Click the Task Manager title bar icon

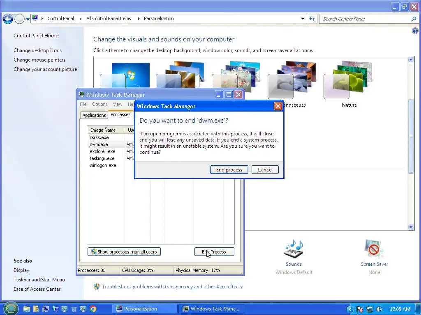coord(81,94)
